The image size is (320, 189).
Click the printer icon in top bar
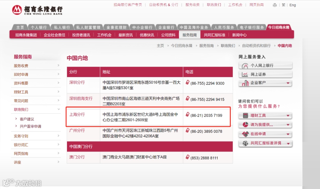(x=275, y=5)
